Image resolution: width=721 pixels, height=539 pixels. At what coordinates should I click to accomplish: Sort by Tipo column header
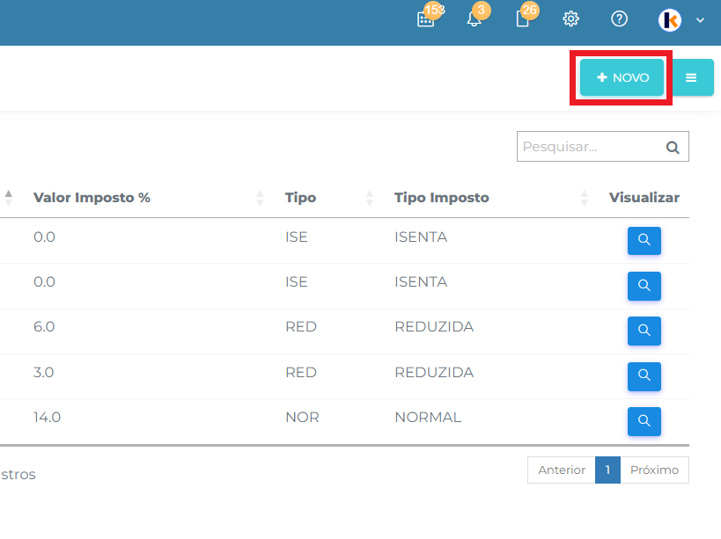point(300,198)
